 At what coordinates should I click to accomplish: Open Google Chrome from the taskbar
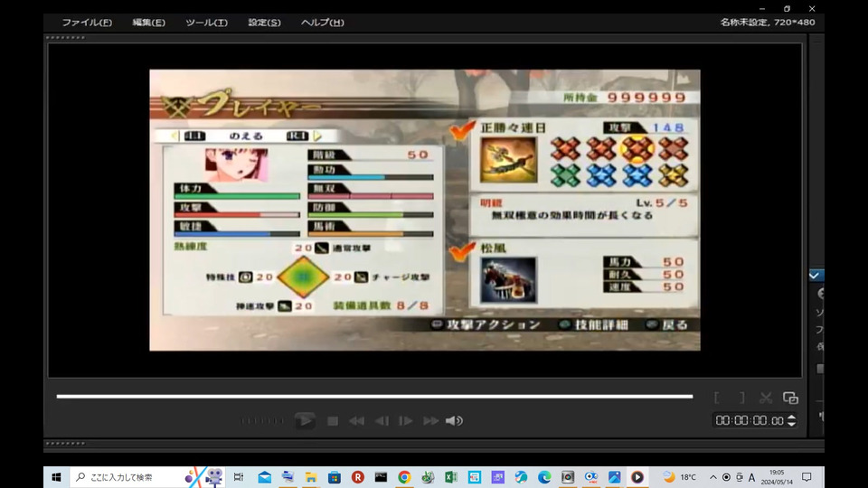coord(404,477)
